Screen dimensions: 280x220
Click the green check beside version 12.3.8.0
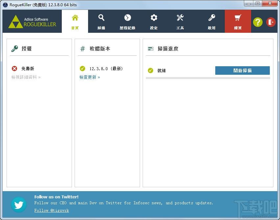pos(82,69)
